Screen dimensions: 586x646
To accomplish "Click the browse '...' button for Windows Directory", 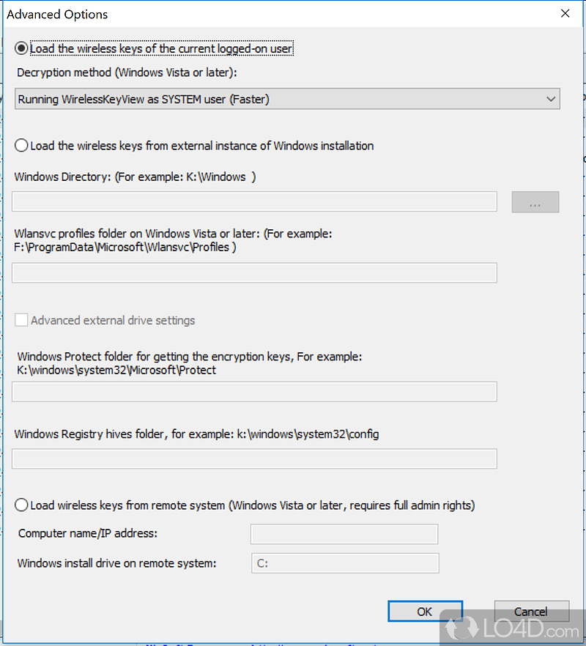I will [x=535, y=202].
